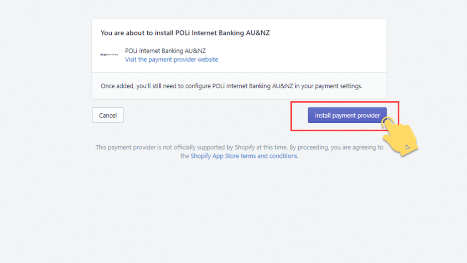Click the Install payment provider button

click(347, 115)
